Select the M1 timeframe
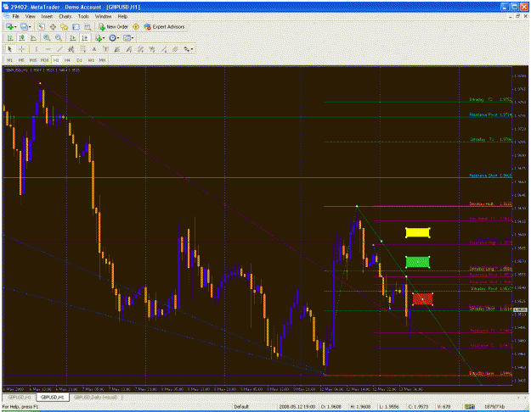Screen dimensions: 531x412 pos(10,60)
